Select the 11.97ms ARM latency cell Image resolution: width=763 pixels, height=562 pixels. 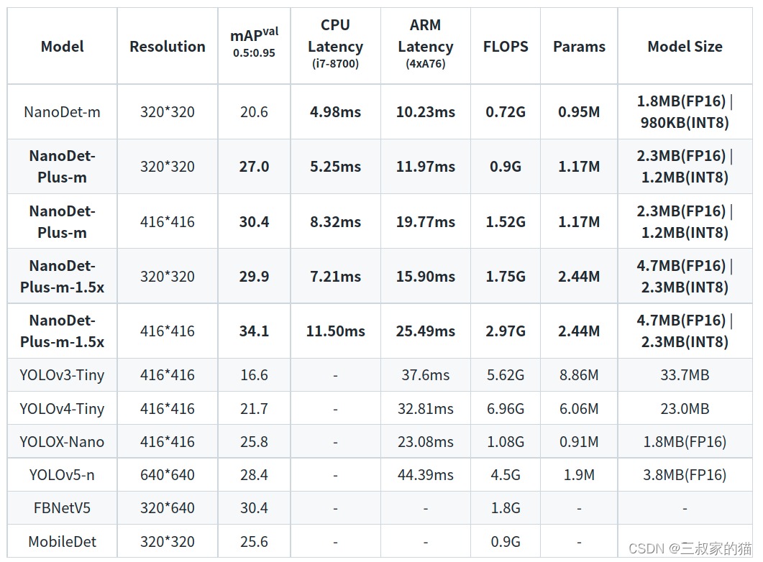[x=425, y=167]
